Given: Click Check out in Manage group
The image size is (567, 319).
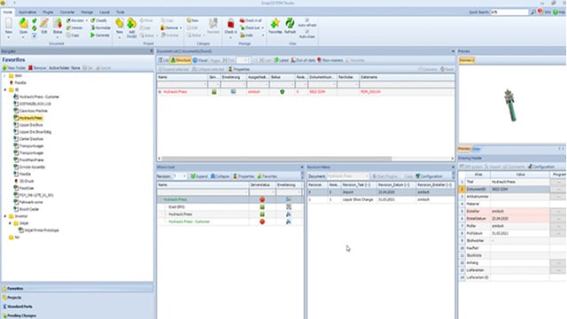Looking at the screenshot, I should pyautogui.click(x=250, y=27).
